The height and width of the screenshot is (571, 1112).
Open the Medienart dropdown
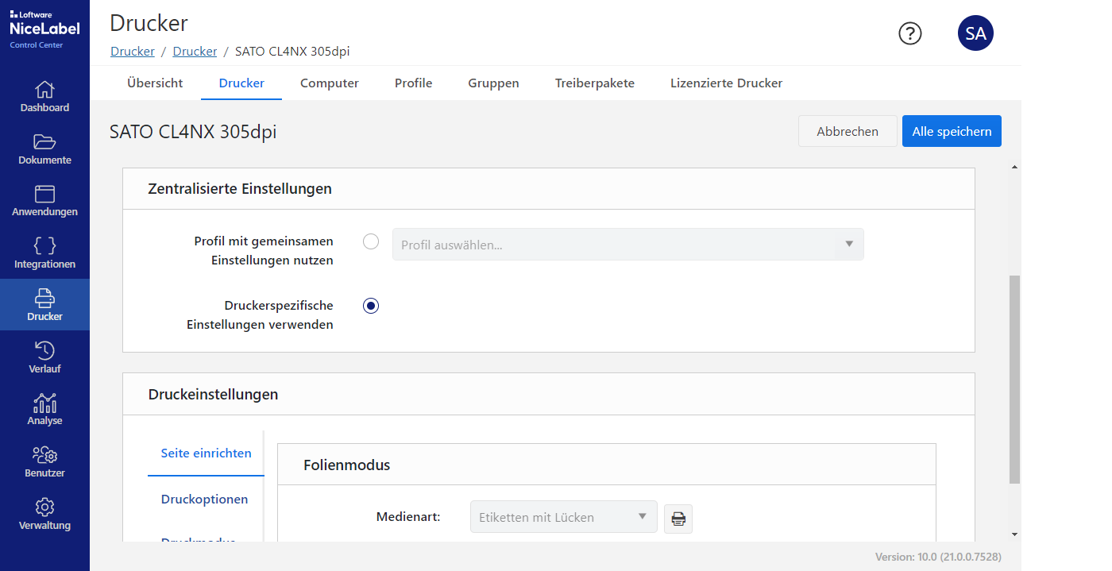564,517
